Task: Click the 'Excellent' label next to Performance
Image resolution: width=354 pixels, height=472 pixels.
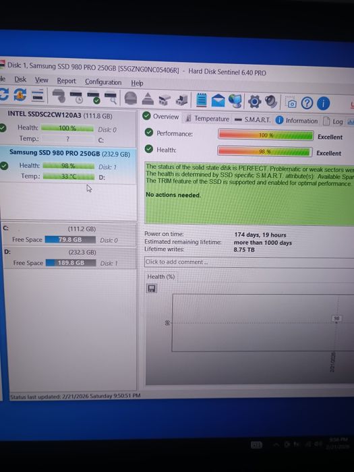Action: coord(330,137)
